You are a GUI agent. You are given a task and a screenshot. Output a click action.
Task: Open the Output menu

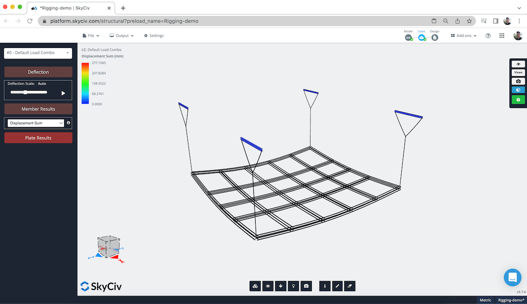click(x=121, y=35)
